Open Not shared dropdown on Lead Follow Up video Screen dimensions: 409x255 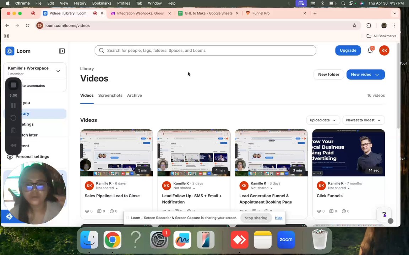click(x=184, y=188)
